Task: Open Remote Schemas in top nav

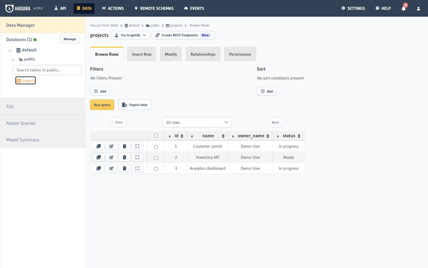Action: click(x=154, y=8)
